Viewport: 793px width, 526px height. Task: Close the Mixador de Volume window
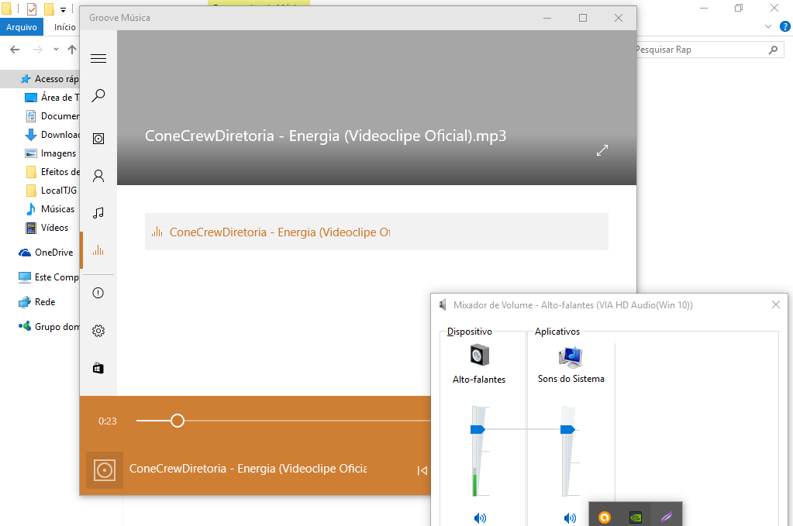click(x=776, y=304)
